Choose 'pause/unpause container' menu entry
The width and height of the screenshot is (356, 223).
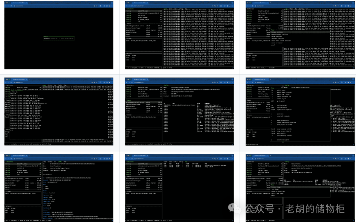300,35
